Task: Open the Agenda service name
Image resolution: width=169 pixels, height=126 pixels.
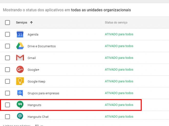Action: [33, 35]
